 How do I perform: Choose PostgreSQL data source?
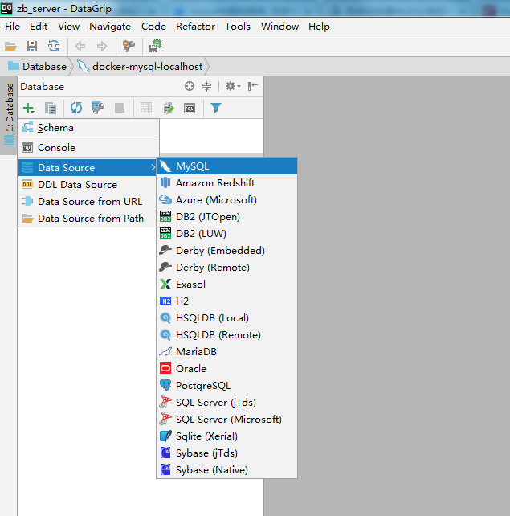tap(226, 385)
